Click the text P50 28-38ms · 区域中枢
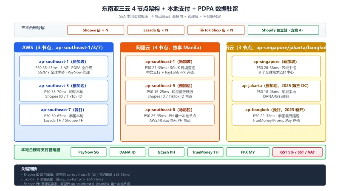The width and height of the screenshot is (340, 191). (276, 68)
